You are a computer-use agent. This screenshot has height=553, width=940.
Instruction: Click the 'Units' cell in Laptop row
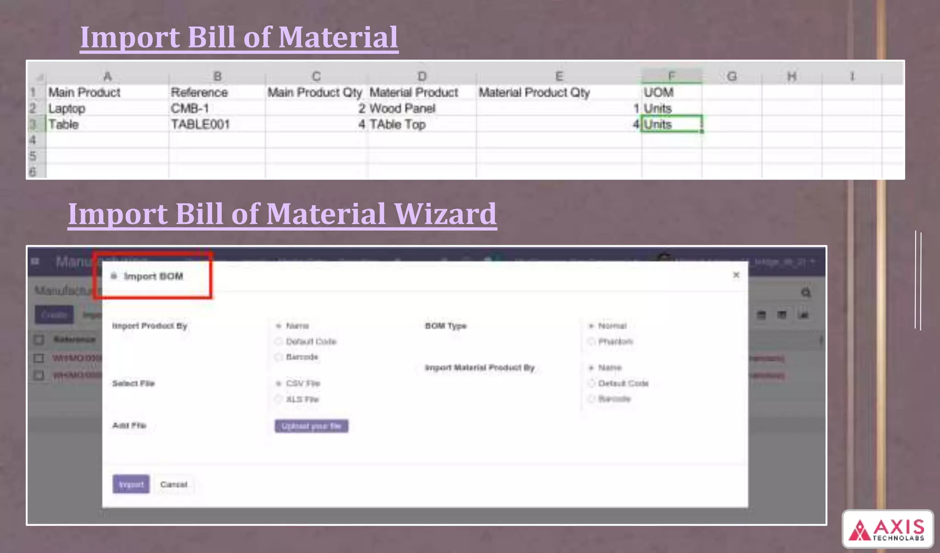point(671,108)
